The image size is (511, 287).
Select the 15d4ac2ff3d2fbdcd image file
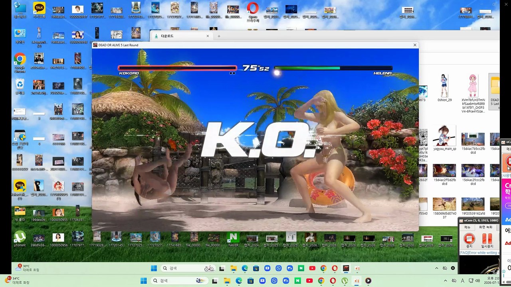444,175
